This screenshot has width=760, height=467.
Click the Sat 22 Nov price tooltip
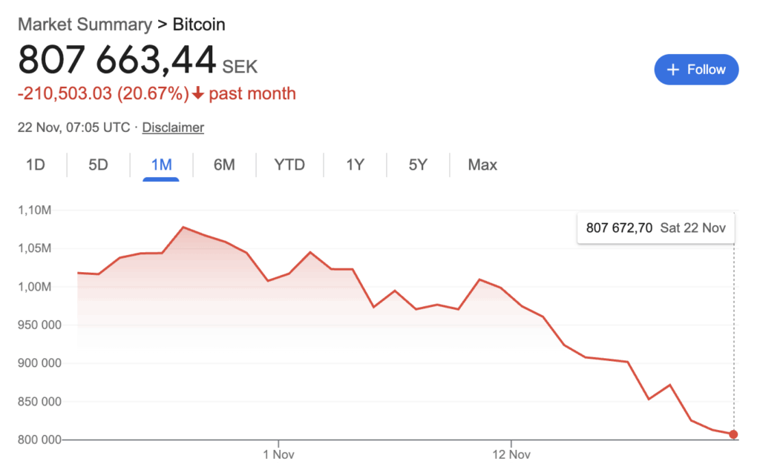pyautogui.click(x=656, y=228)
